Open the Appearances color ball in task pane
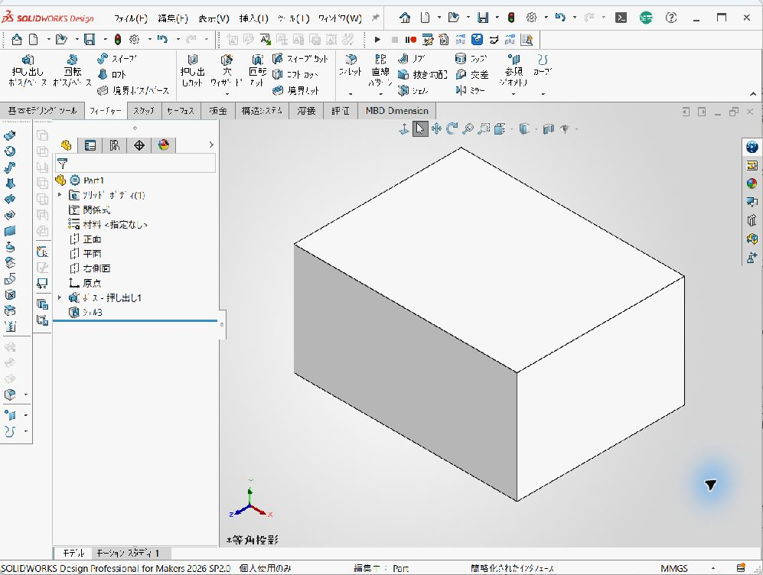 tap(752, 184)
